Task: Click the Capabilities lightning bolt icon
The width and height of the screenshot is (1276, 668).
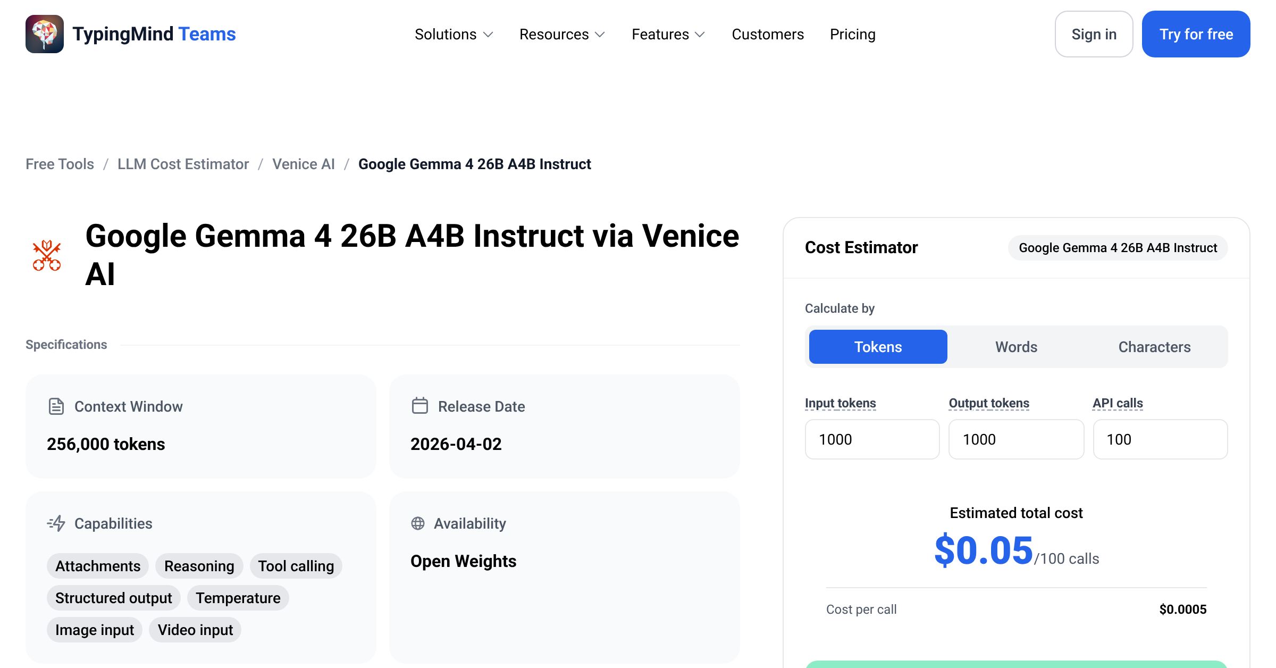Action: 56,523
